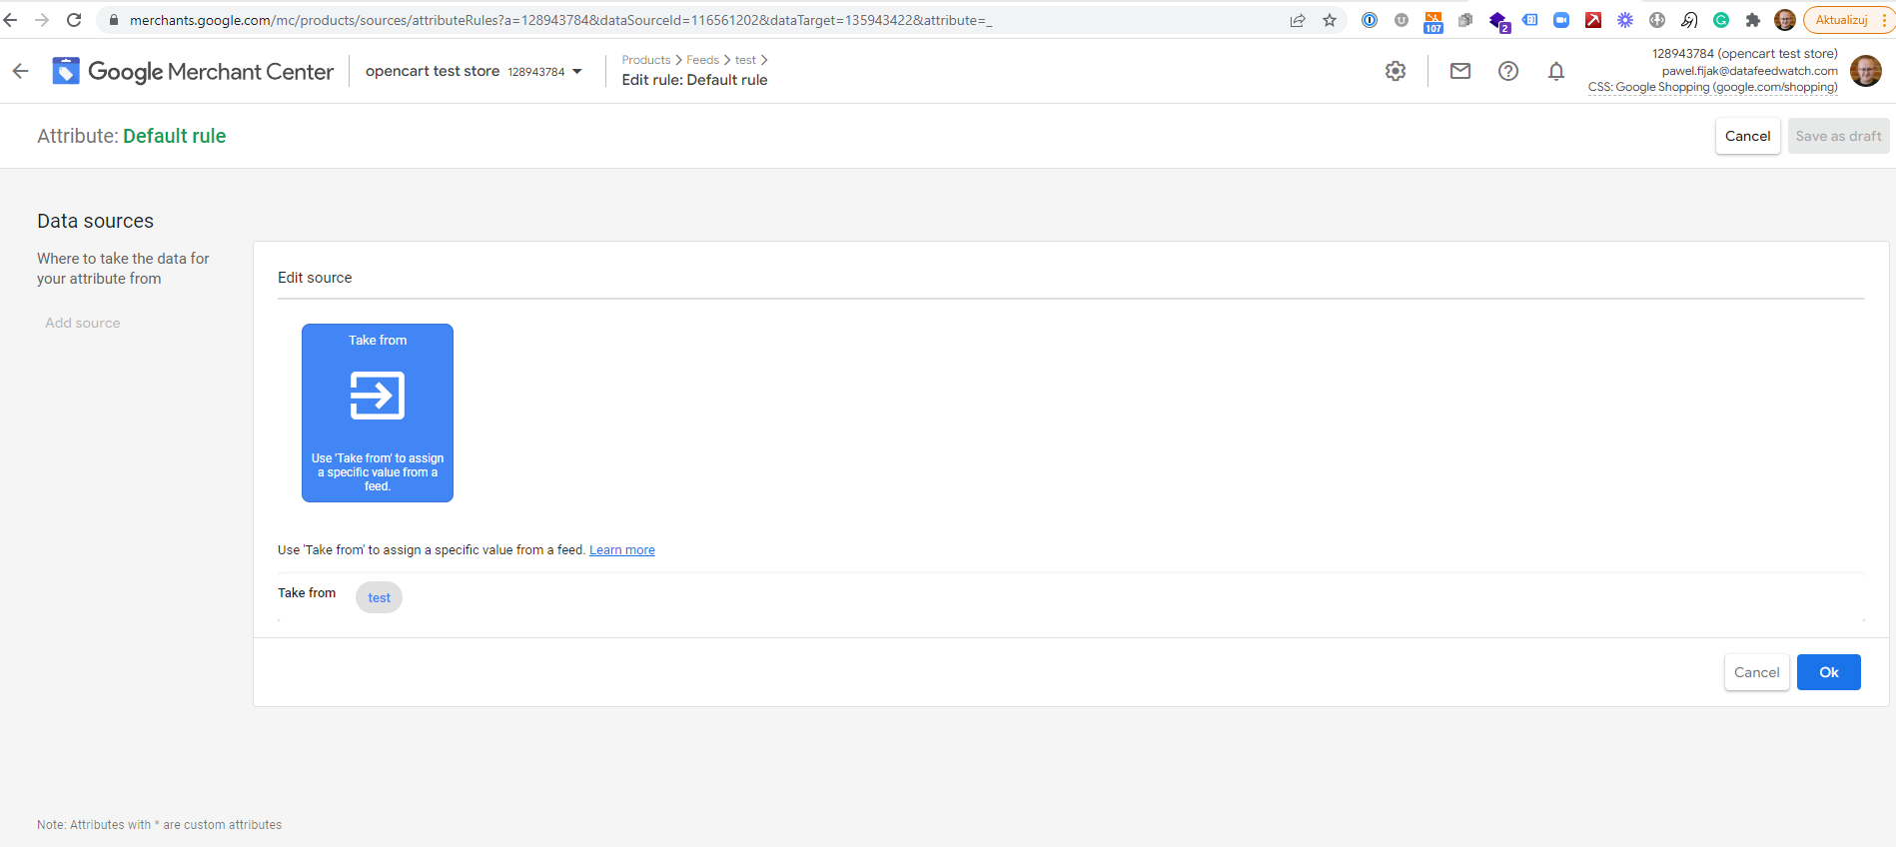Click the browser forward arrow
The width and height of the screenshot is (1896, 847).
42,20
